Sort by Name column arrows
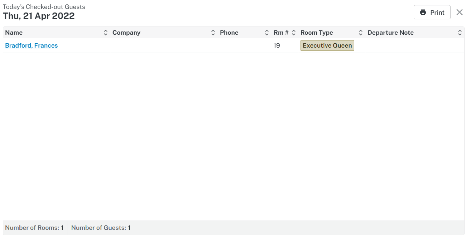Screen dimensions: 466x237 [x=106, y=33]
